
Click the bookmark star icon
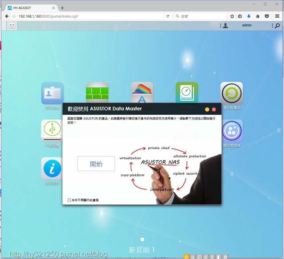[x=232, y=16]
